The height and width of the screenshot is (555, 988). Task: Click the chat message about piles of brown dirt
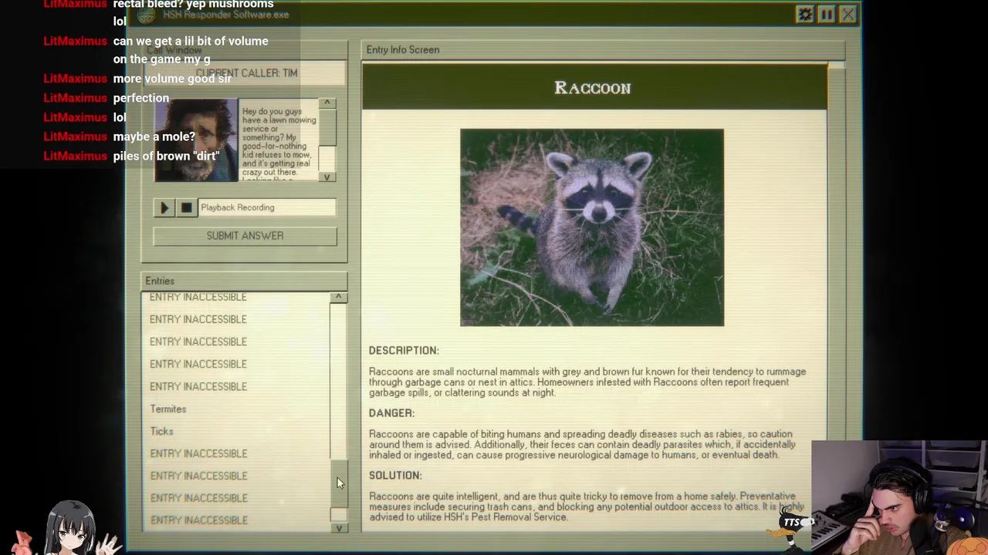pos(166,156)
